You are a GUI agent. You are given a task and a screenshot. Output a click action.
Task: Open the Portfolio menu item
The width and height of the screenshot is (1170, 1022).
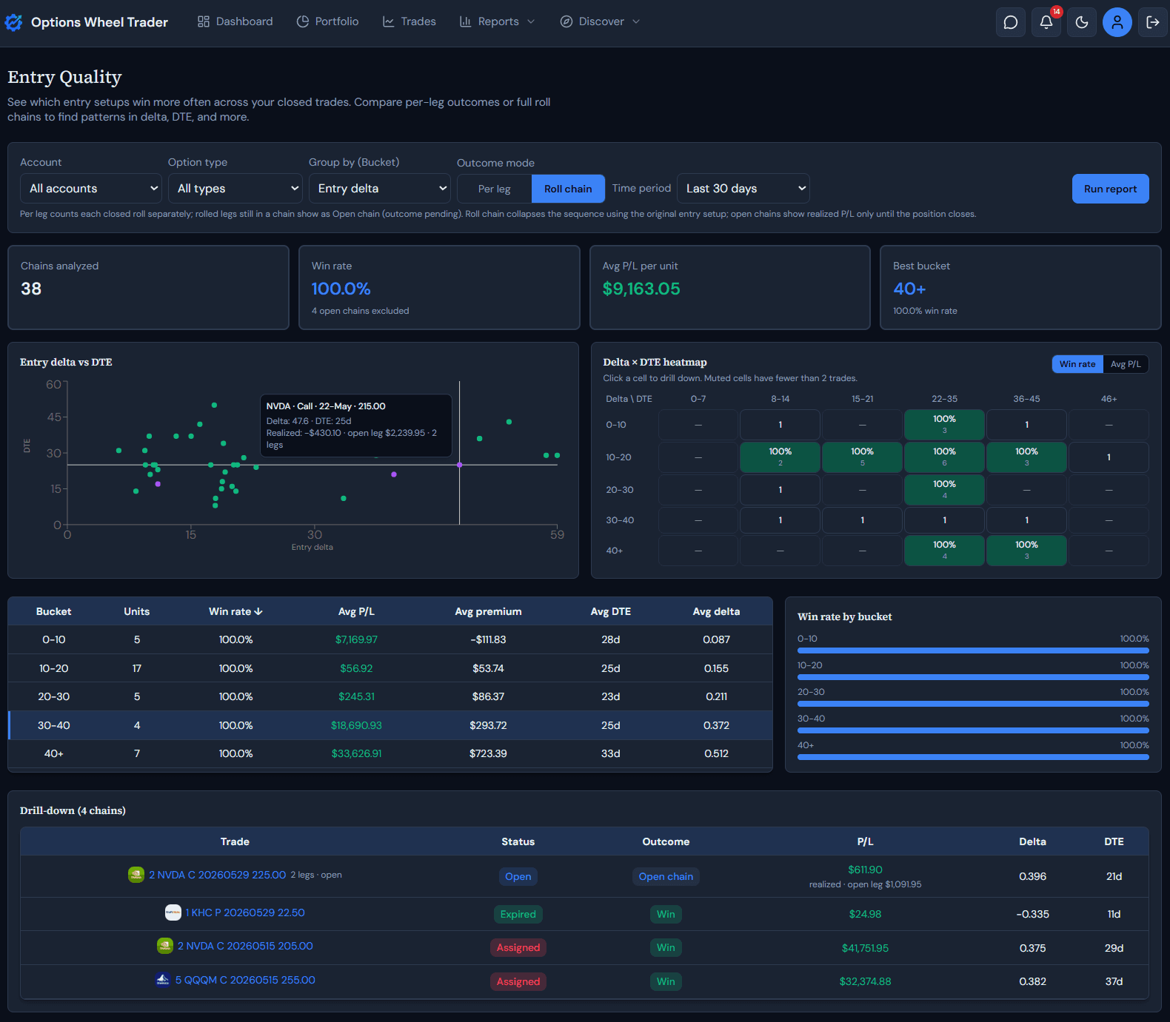tap(328, 21)
